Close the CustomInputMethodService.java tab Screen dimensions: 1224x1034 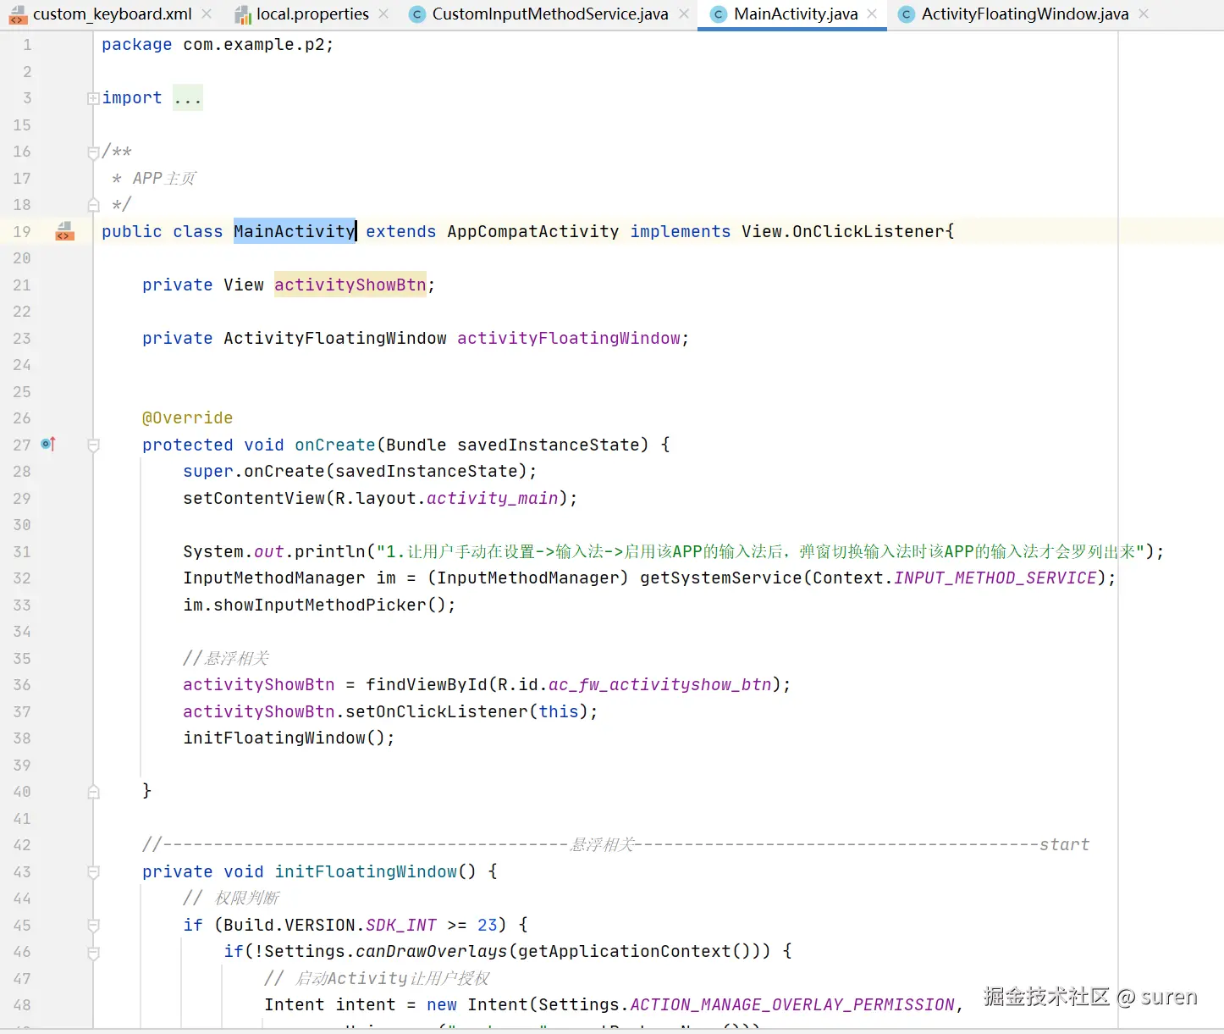(x=684, y=14)
